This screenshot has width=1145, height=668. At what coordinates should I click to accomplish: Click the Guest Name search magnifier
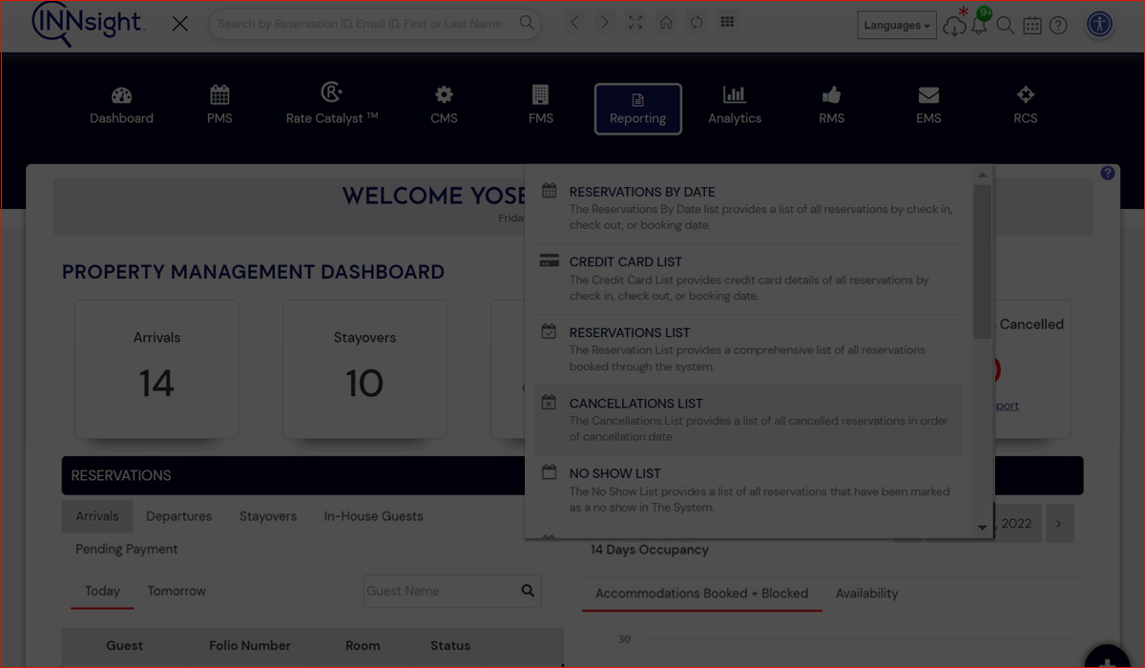(528, 591)
